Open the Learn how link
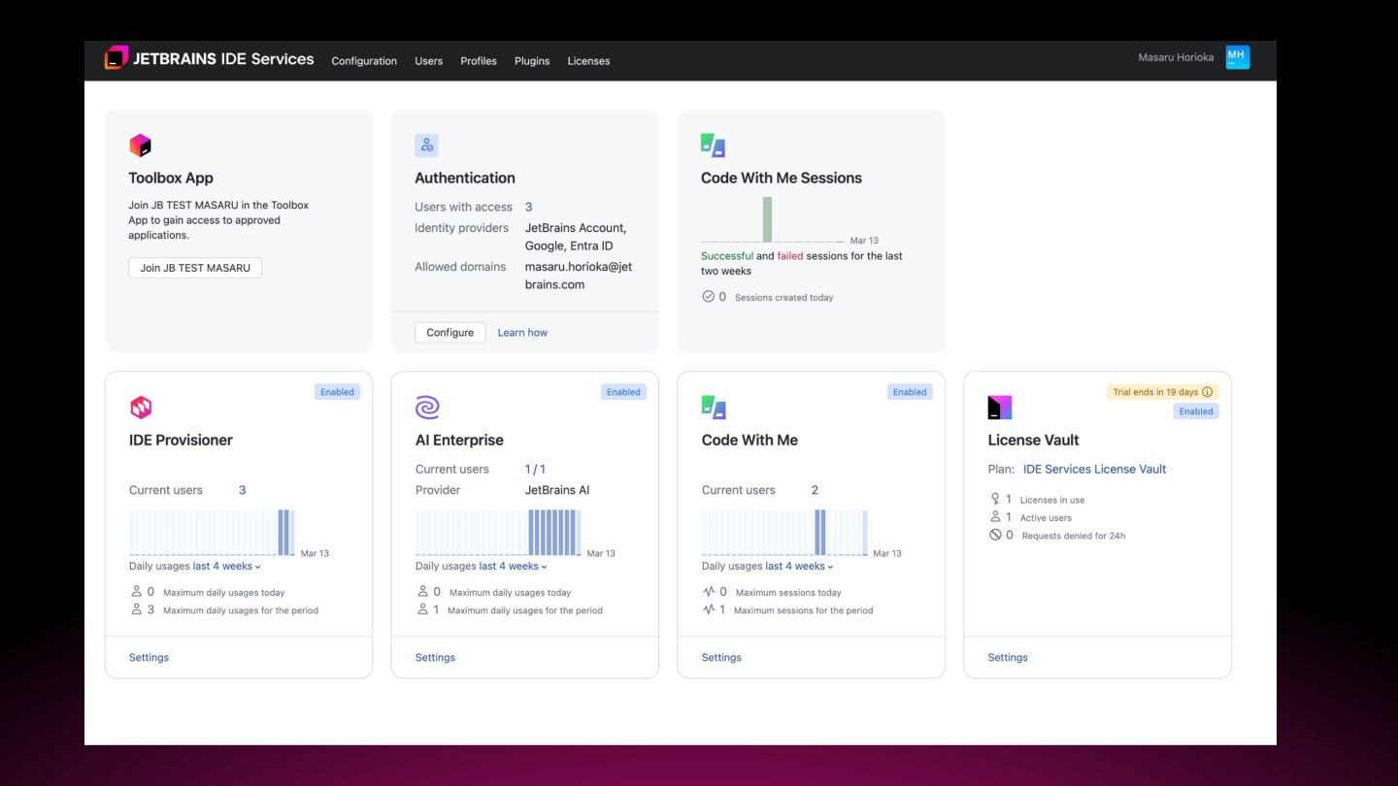 pos(522,333)
